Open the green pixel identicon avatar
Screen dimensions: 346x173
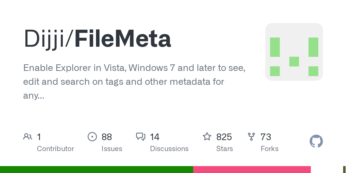pyautogui.click(x=294, y=52)
